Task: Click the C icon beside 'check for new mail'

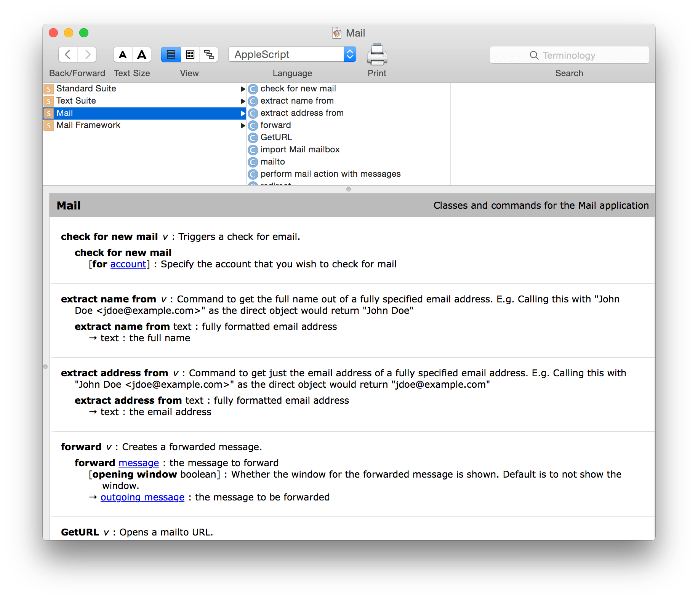Action: pyautogui.click(x=253, y=89)
